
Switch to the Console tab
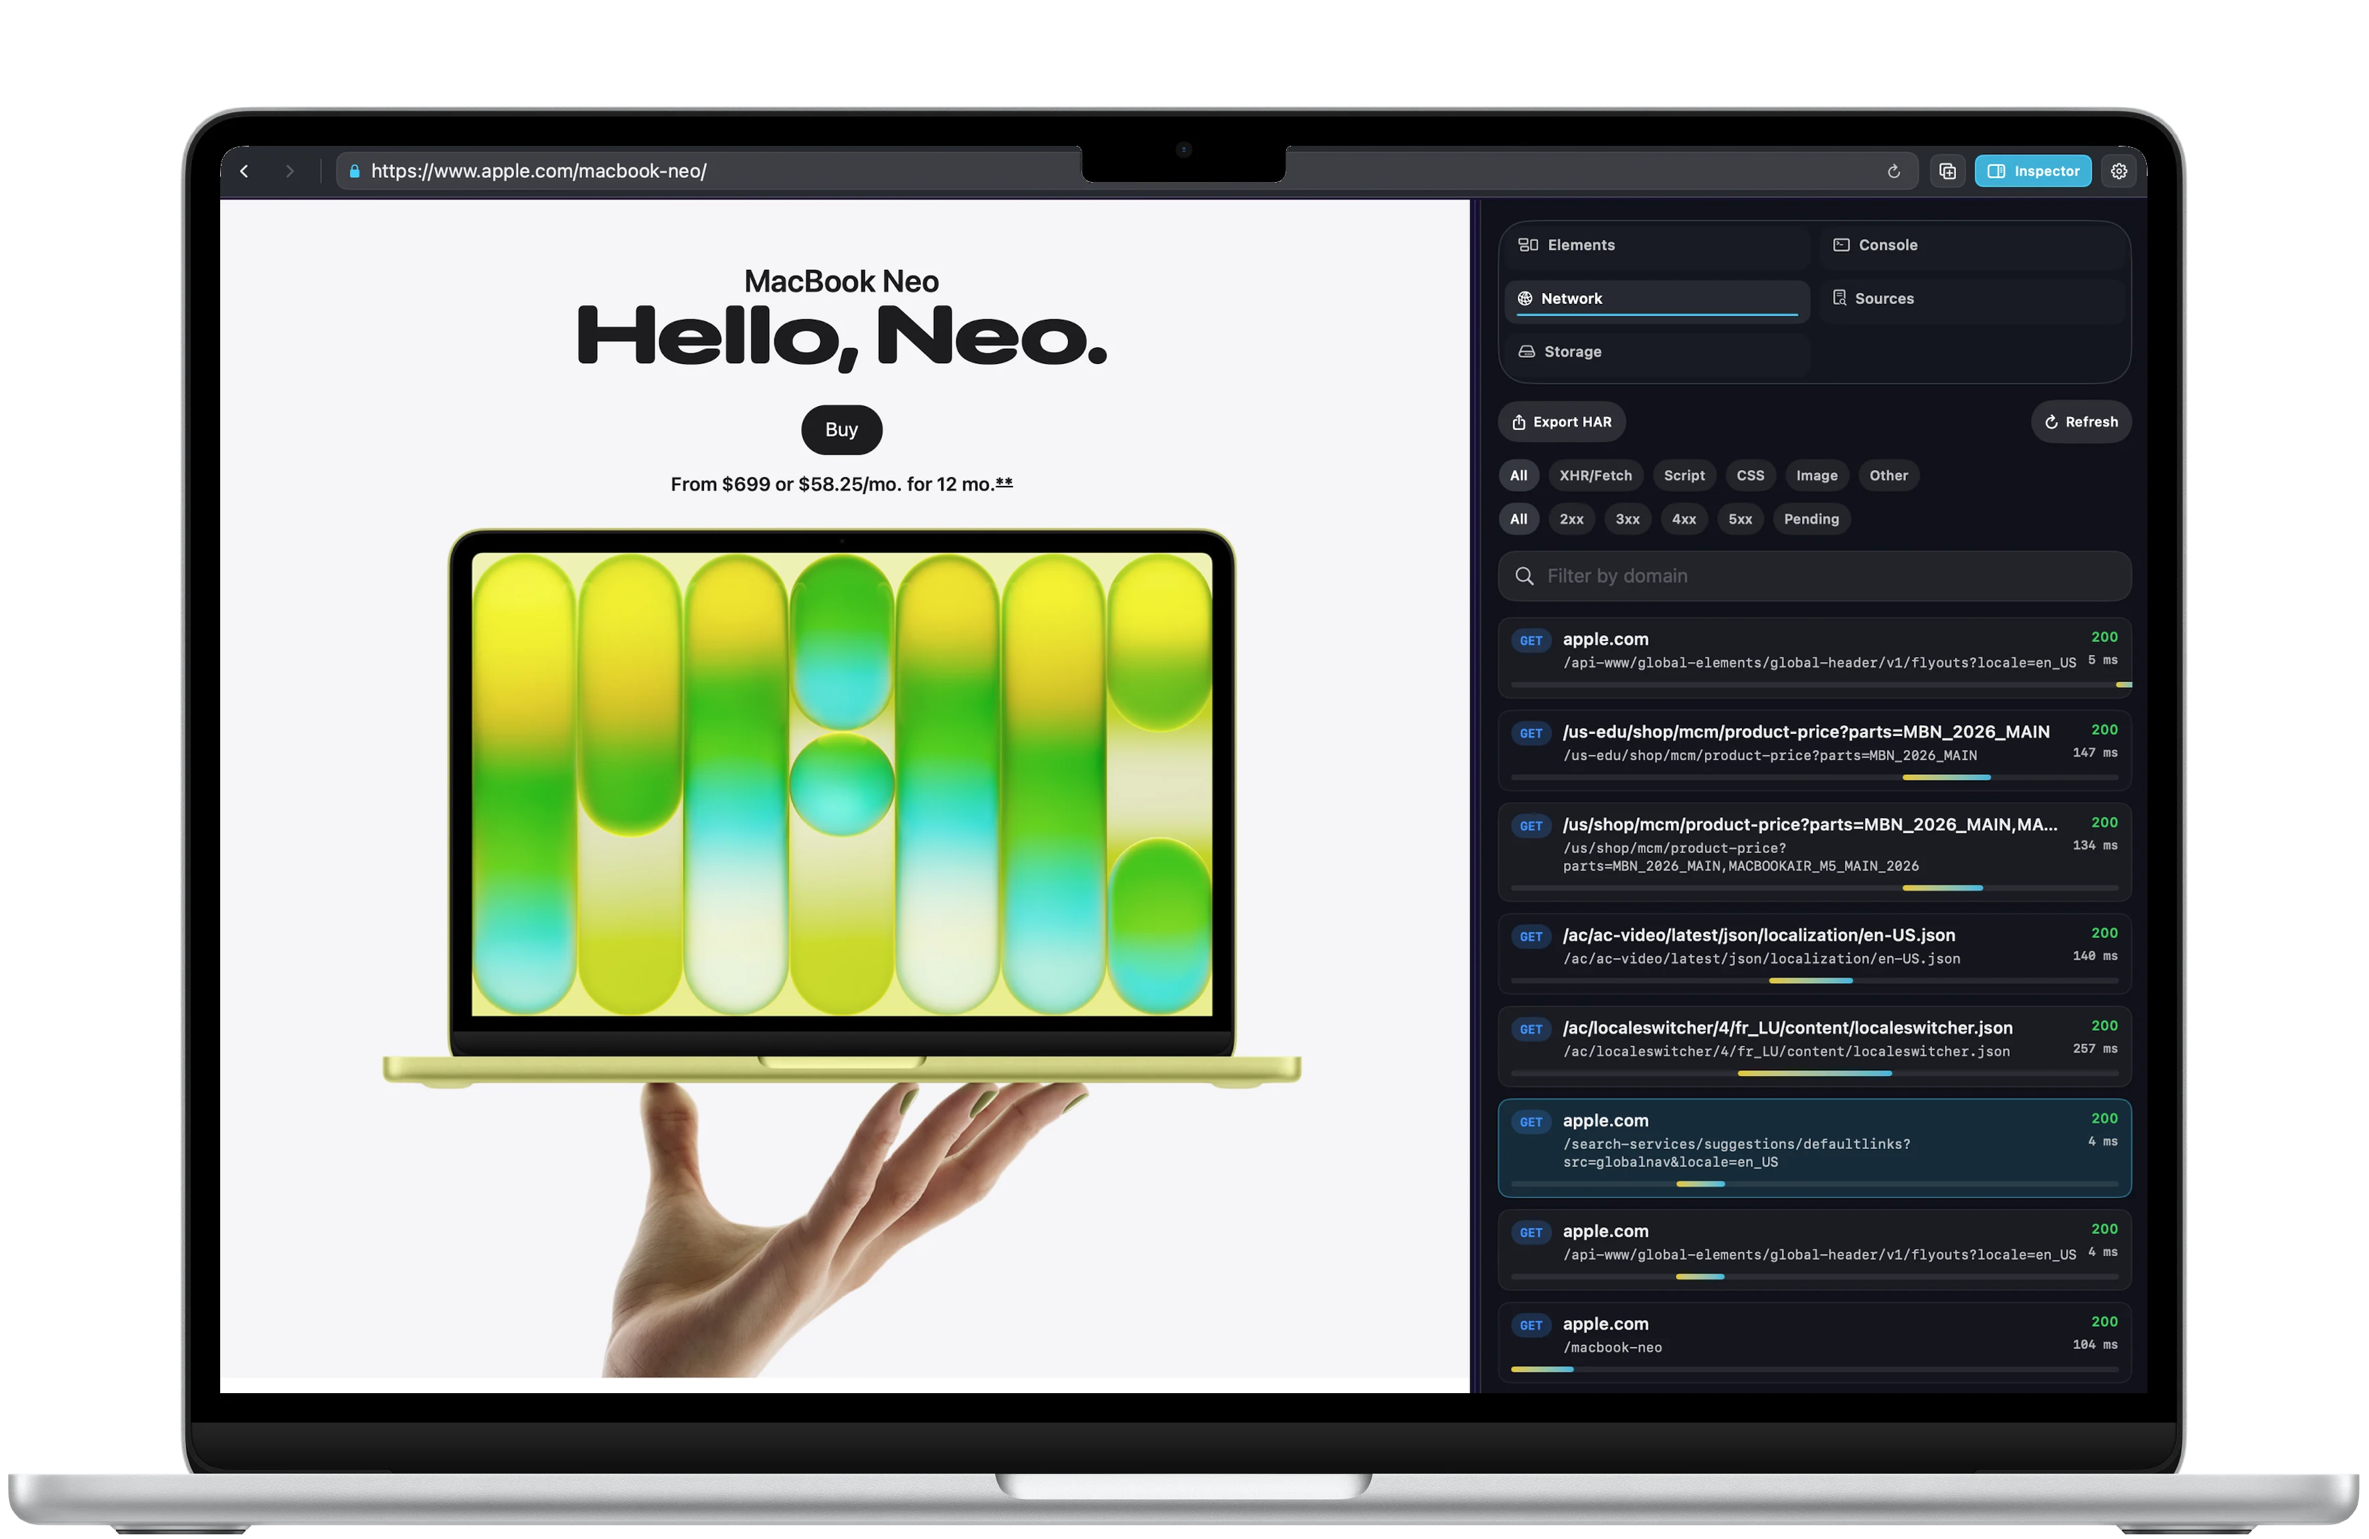(x=1973, y=245)
